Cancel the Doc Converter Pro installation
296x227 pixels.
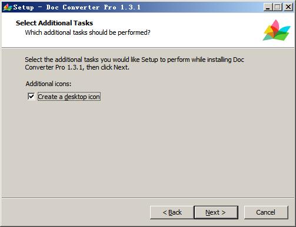266,212
